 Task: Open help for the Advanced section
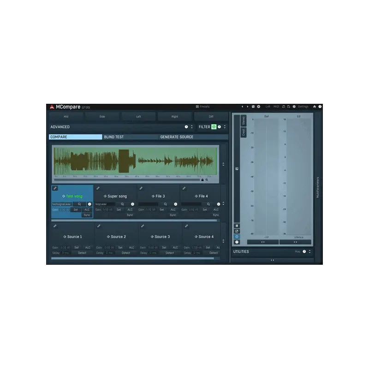[x=186, y=127]
